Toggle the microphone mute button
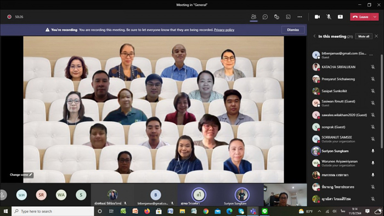The image size is (384, 216). tap(329, 16)
